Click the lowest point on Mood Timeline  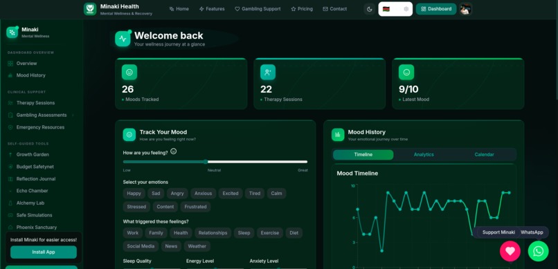pyautogui.click(x=382, y=250)
